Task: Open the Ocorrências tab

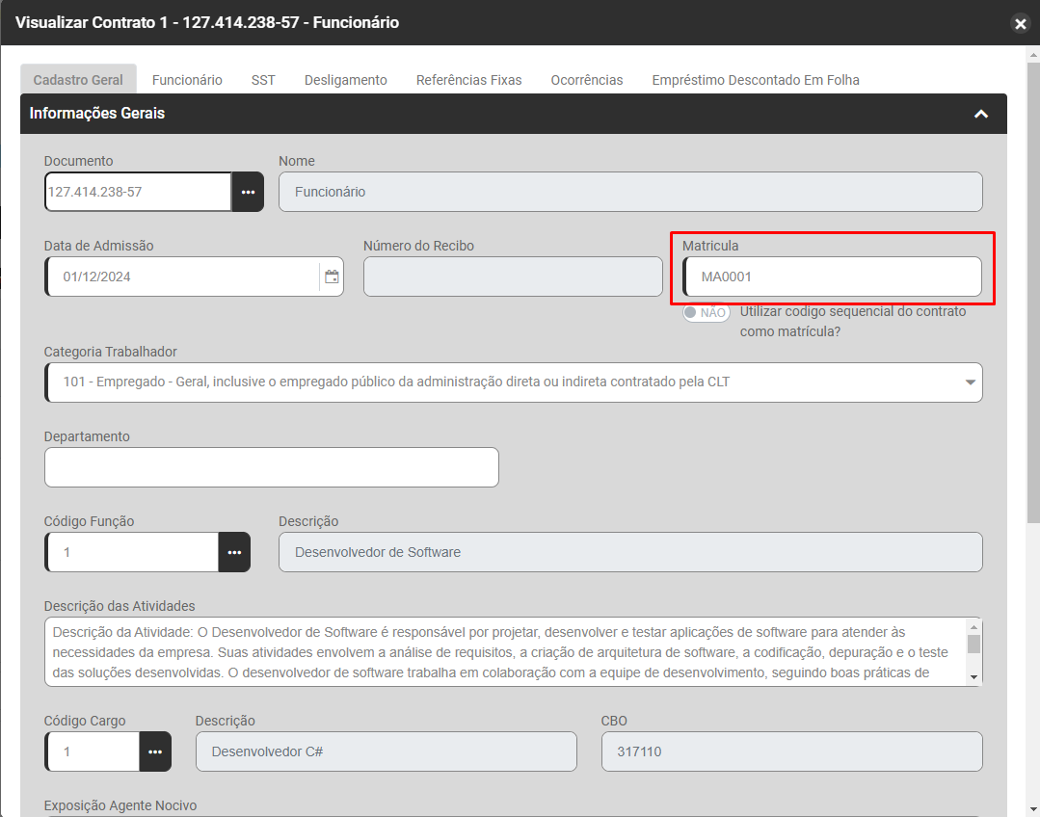Action: point(587,80)
